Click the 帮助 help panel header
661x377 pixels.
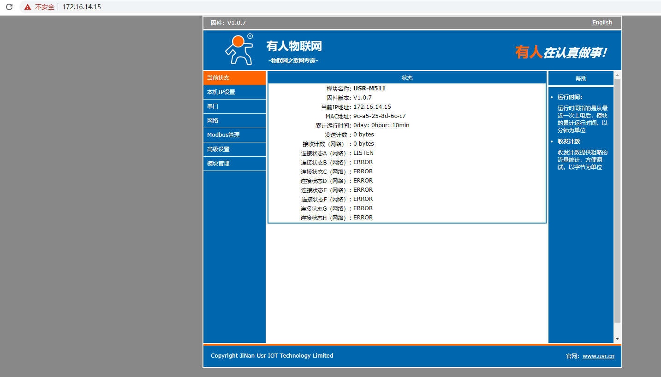(x=581, y=79)
